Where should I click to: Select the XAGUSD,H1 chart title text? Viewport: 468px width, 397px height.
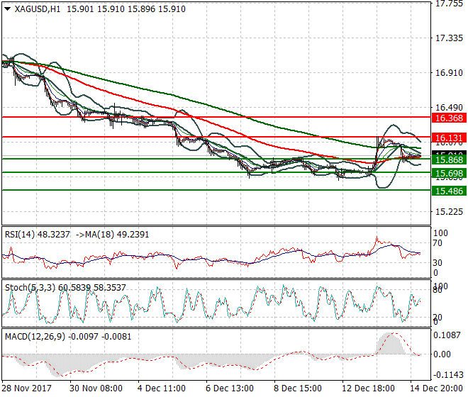pos(38,9)
